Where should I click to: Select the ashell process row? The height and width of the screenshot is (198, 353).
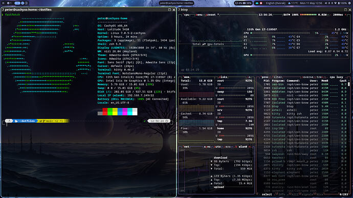(x=305, y=110)
